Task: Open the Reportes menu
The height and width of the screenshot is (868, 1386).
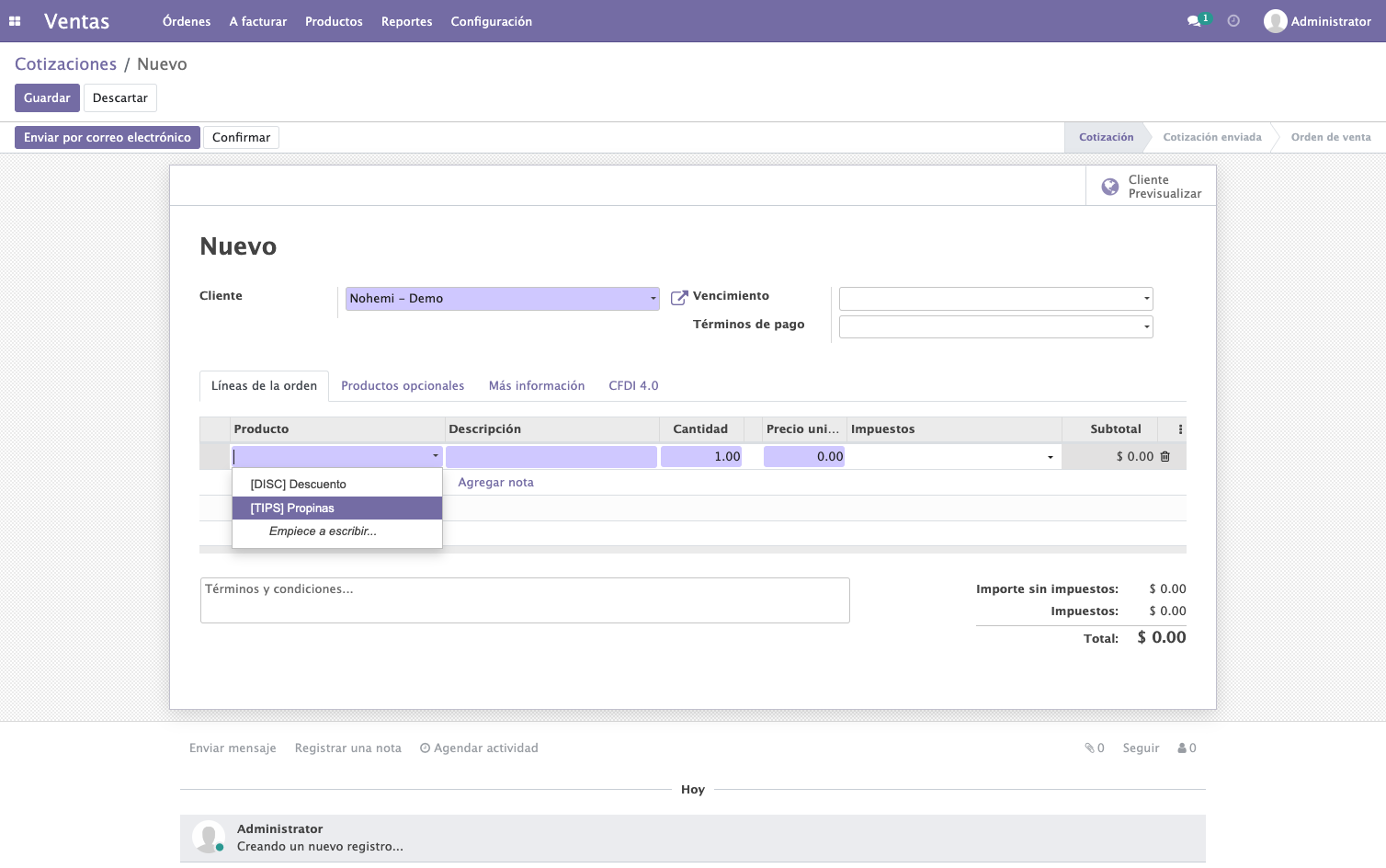Action: (407, 21)
